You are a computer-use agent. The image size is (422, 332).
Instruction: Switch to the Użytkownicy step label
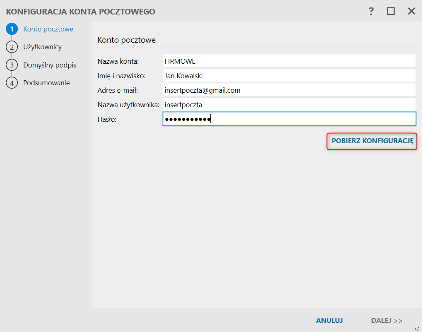click(42, 47)
